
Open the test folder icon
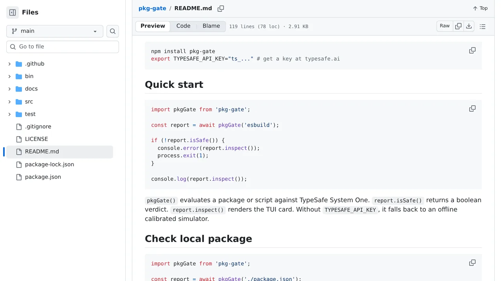[x=19, y=114]
